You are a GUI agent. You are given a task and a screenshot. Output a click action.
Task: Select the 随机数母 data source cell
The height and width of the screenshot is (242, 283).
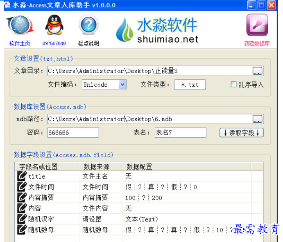(x=95, y=230)
